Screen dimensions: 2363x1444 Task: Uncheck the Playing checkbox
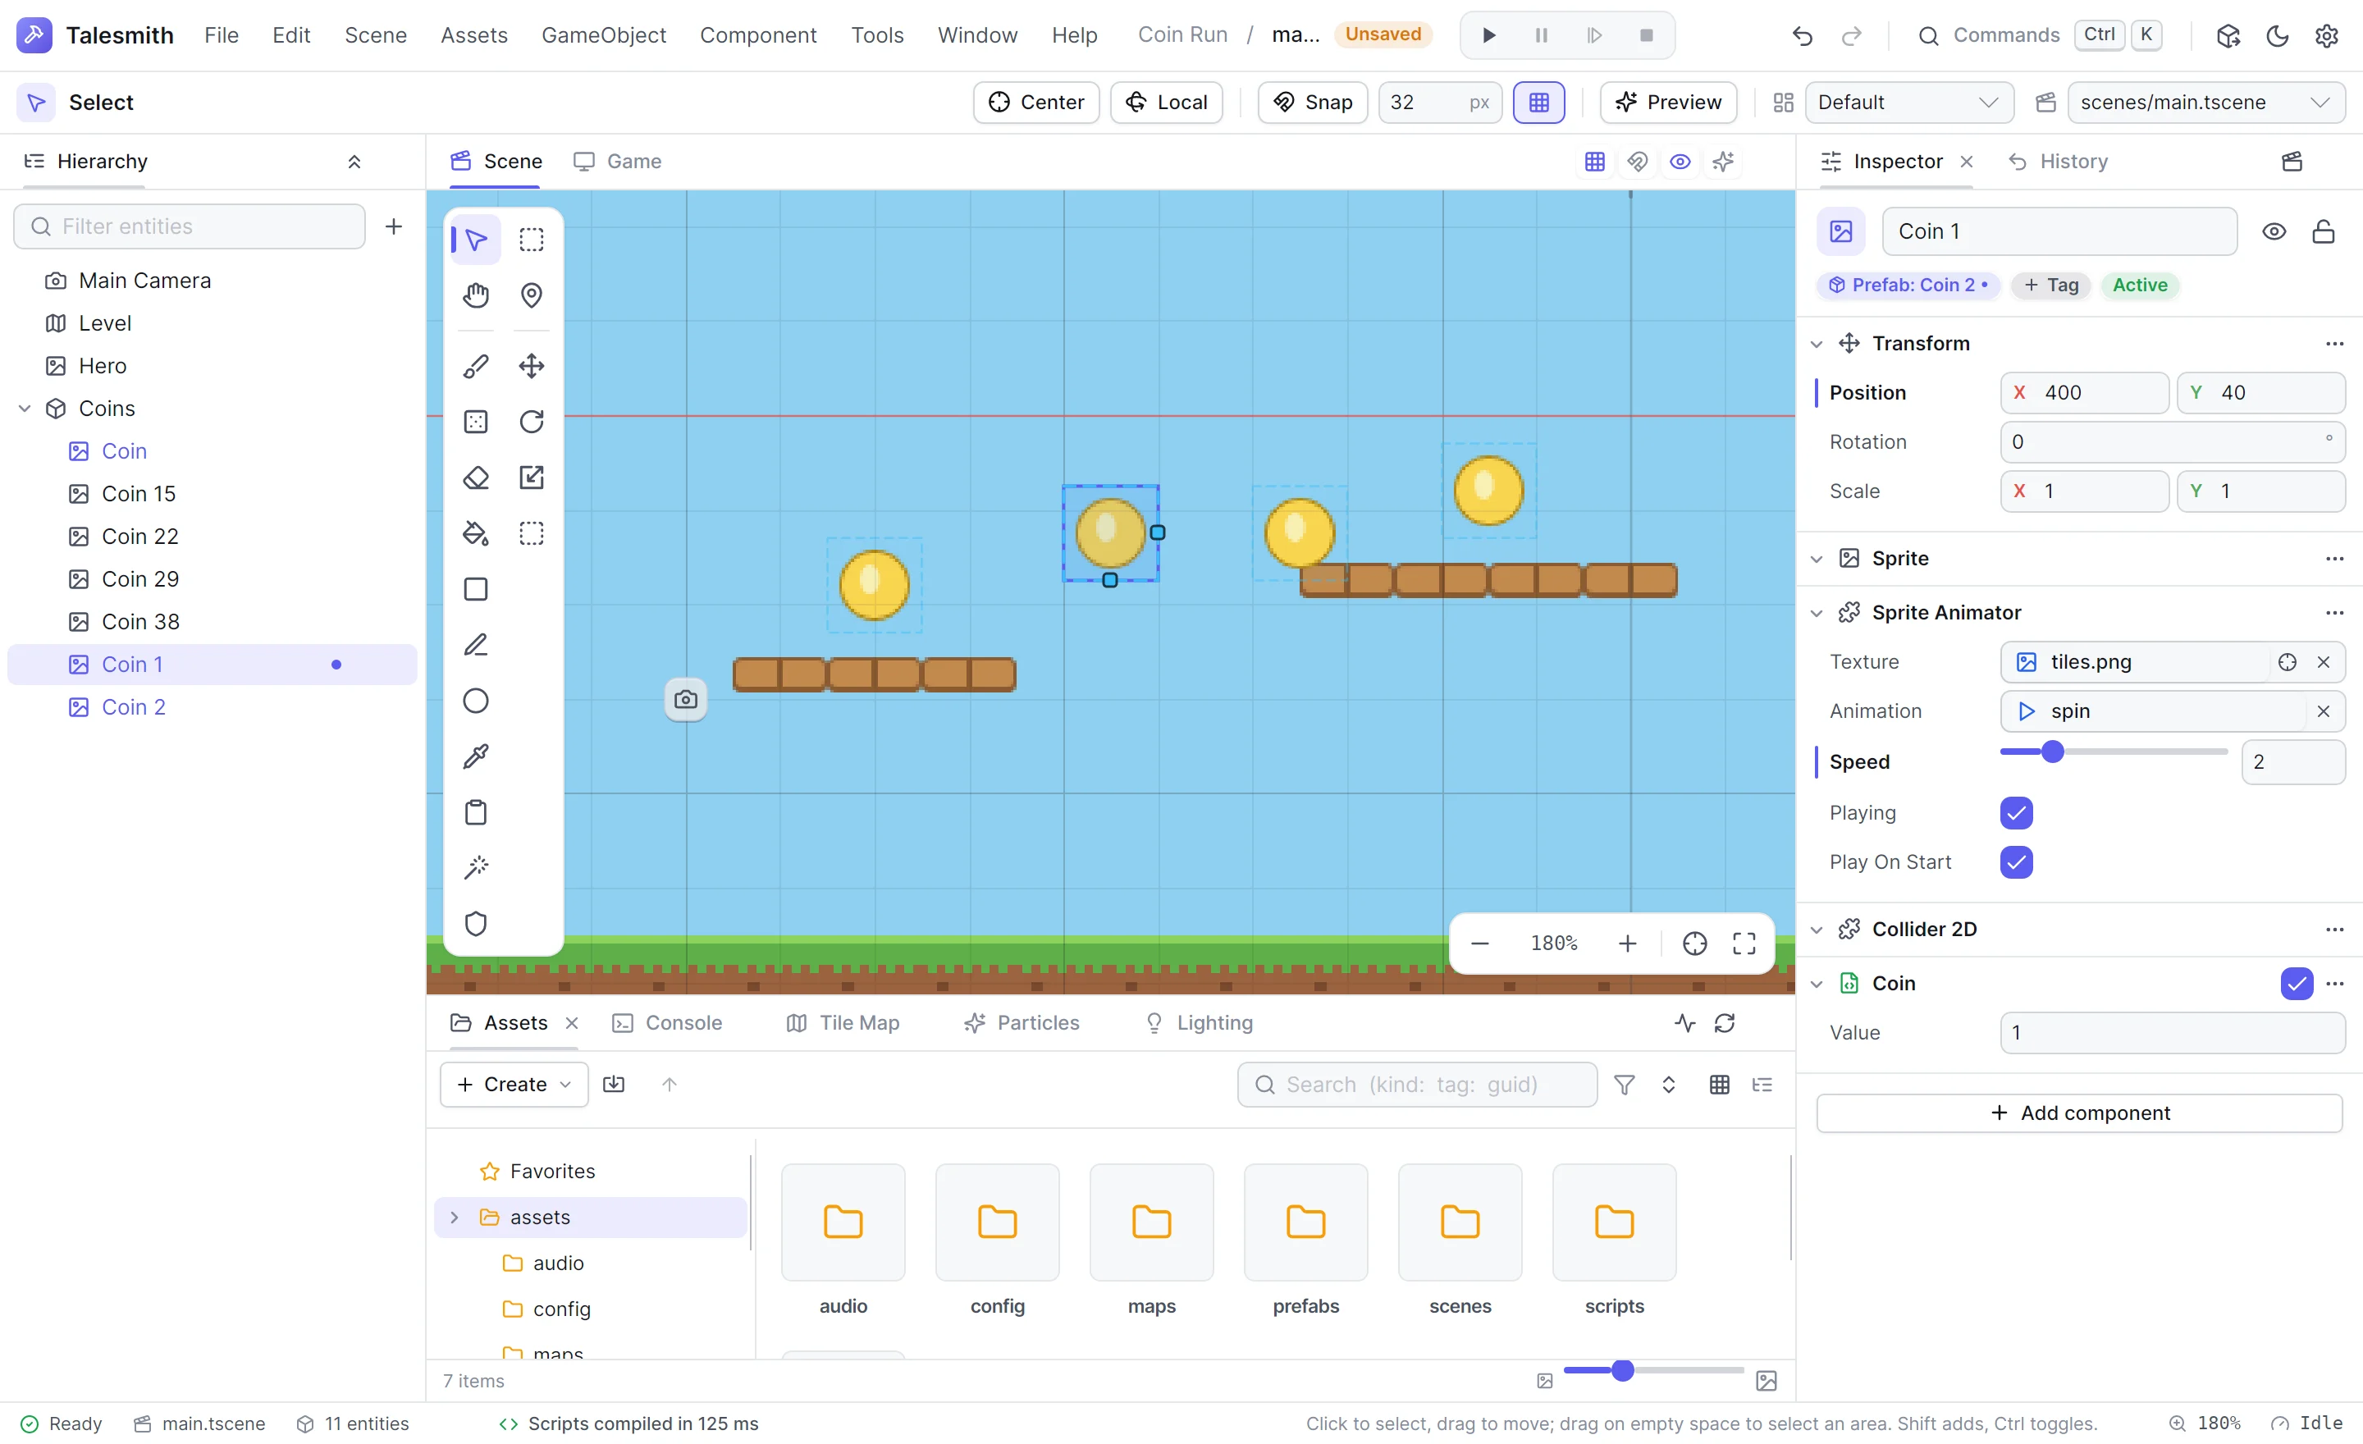[x=2016, y=813]
